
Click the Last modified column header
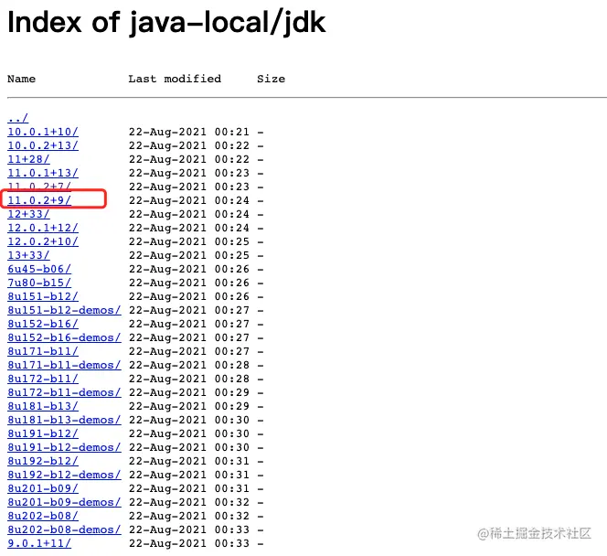click(x=175, y=79)
